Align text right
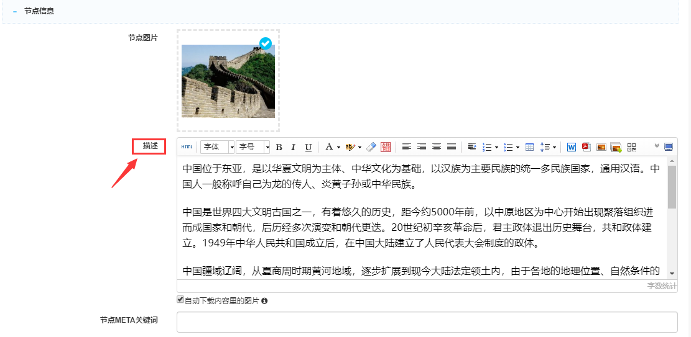 point(422,147)
